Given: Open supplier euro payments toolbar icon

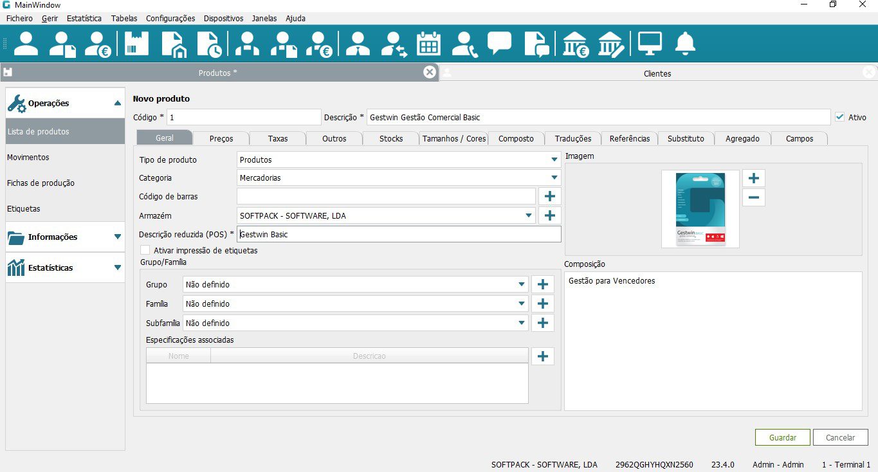Looking at the screenshot, I should point(319,44).
